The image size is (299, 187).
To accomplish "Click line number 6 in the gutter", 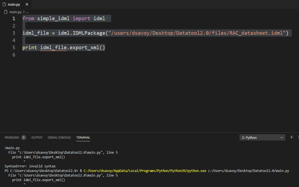I will coord(14,55).
